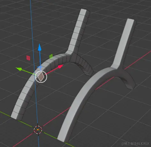Viewport: 151px width, 147px height.
Task: Click the branch junction on the wireframe mesh
Action: 71,54
